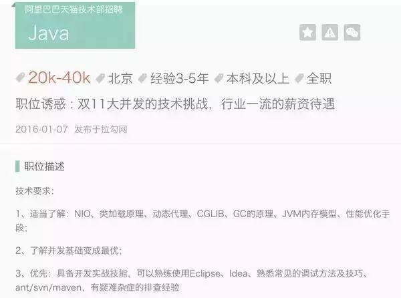Click the 全职 job type tag
The height and width of the screenshot is (298, 401).
click(319, 78)
